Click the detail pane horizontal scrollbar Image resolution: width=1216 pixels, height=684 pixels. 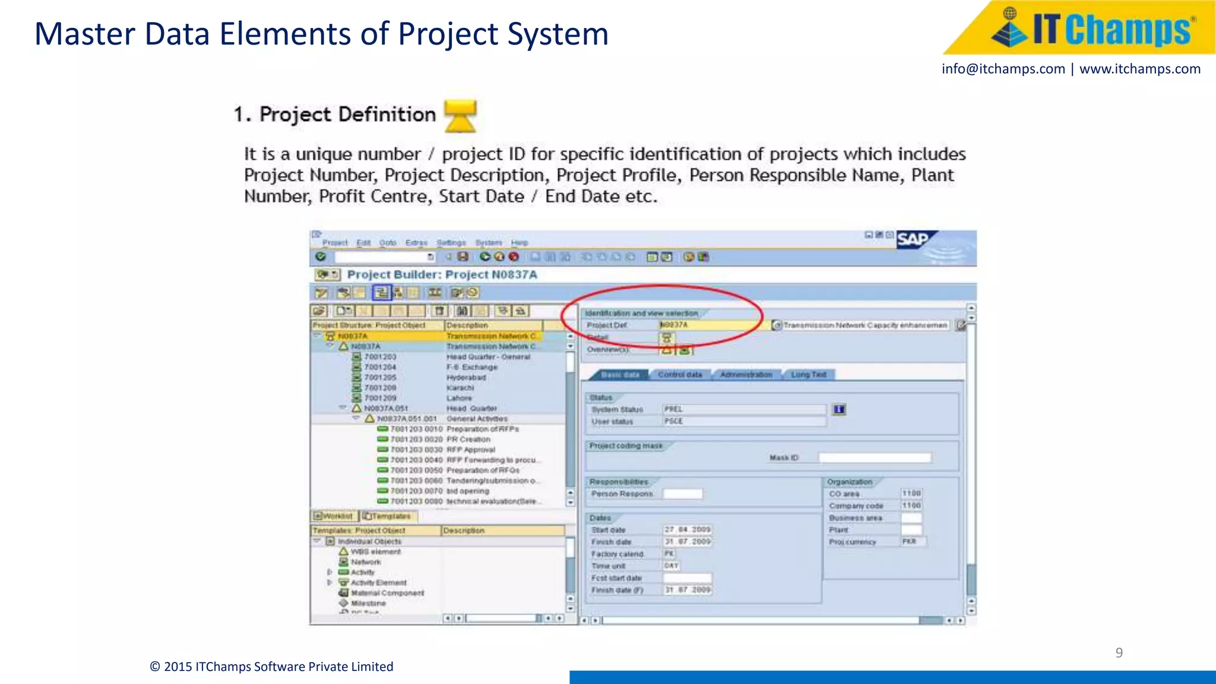click(772, 620)
